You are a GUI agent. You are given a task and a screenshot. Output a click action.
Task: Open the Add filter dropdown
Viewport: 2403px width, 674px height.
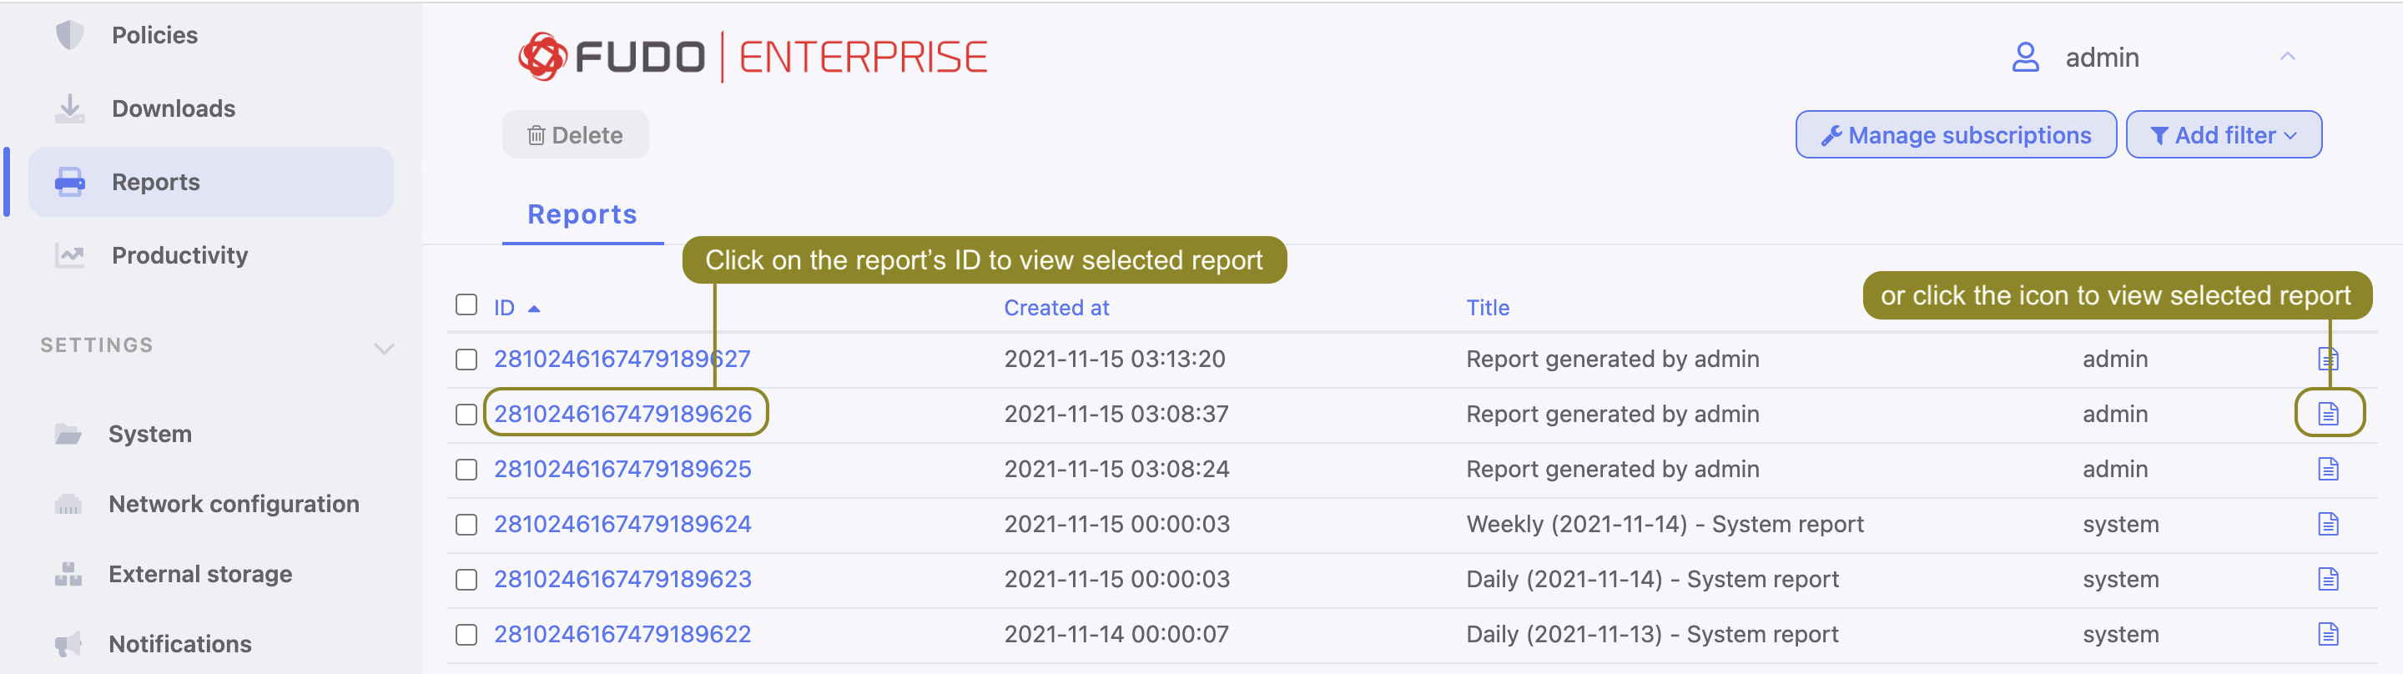point(2223,135)
